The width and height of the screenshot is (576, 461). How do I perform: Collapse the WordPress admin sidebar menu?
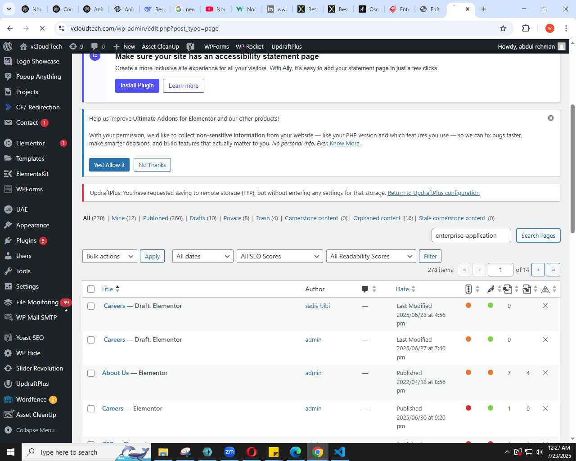36,430
